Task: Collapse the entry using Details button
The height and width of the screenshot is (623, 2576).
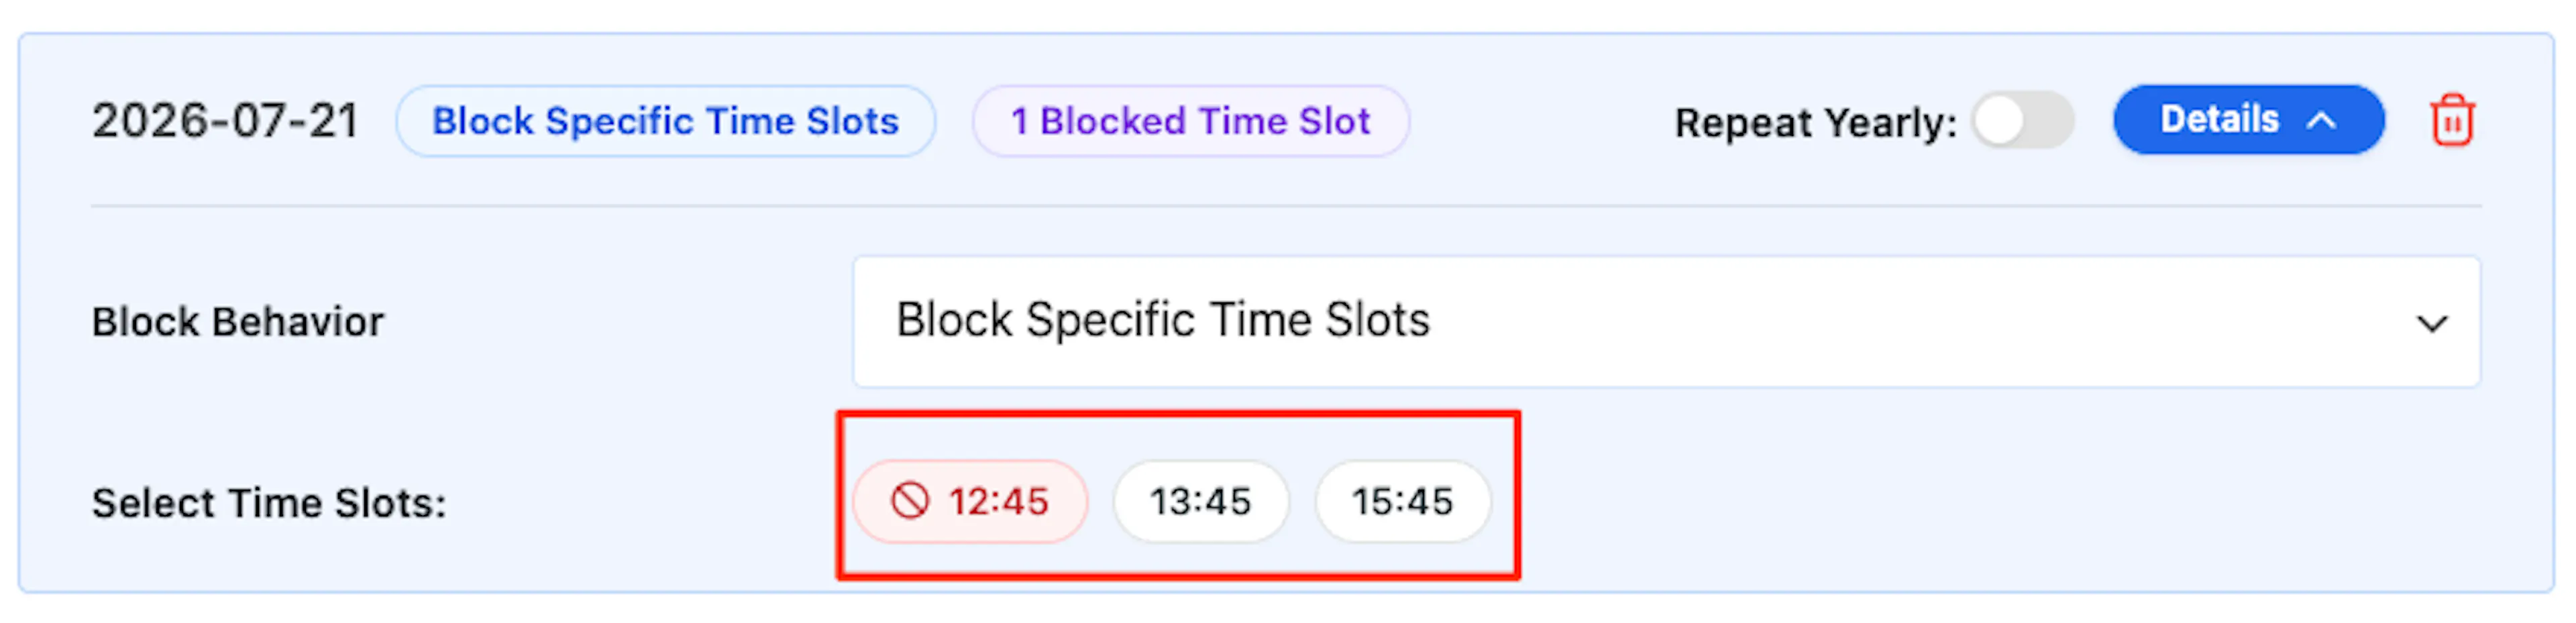Action: click(2248, 120)
